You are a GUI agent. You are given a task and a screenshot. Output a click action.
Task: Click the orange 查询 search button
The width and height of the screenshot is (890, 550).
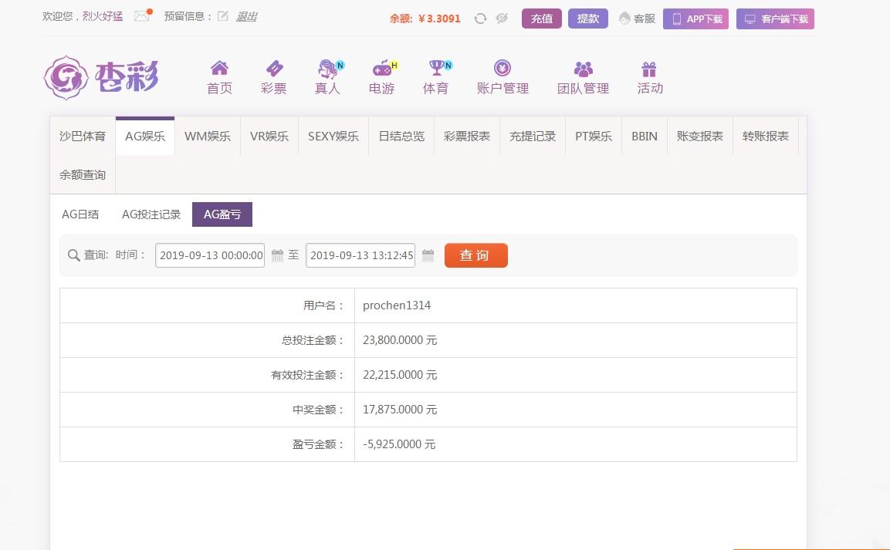tap(475, 255)
